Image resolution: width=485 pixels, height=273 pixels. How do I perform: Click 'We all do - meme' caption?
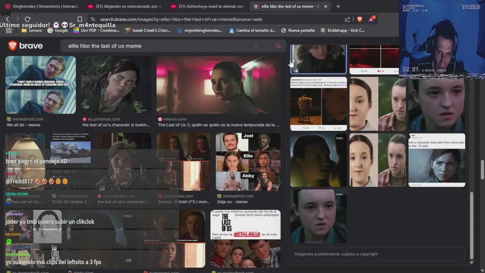pyautogui.click(x=23, y=125)
